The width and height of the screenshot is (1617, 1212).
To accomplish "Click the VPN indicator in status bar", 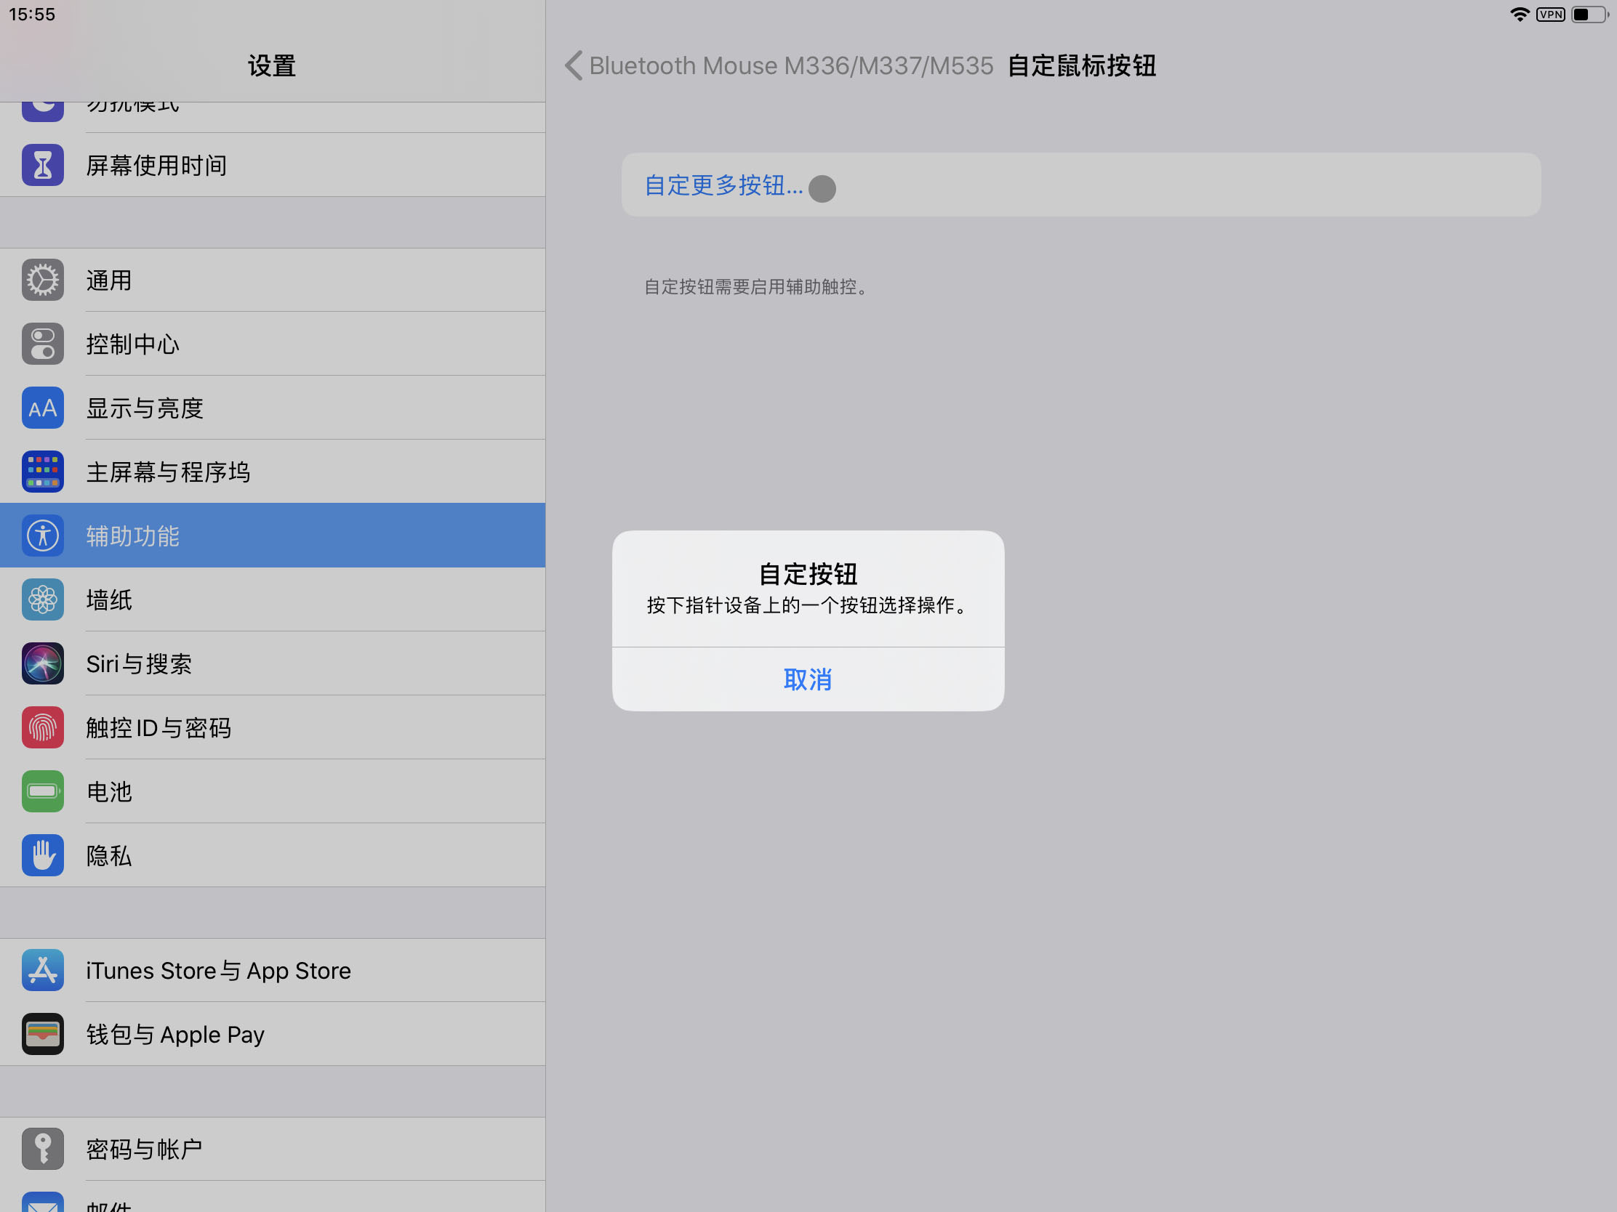I will pos(1550,14).
